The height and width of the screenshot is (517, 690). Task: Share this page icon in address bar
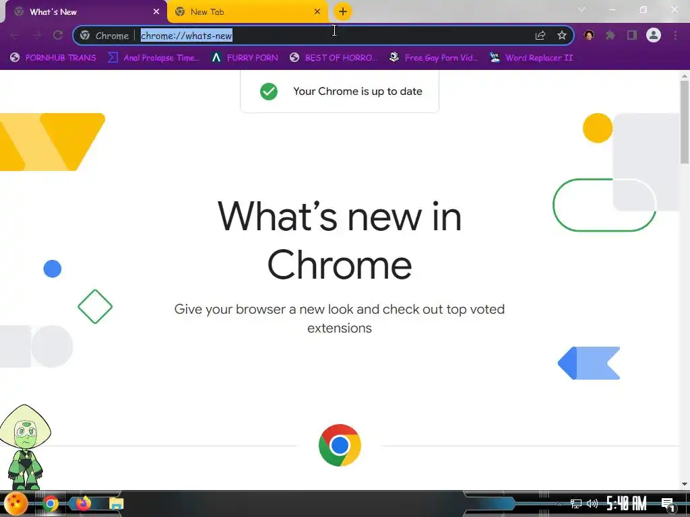click(x=540, y=36)
